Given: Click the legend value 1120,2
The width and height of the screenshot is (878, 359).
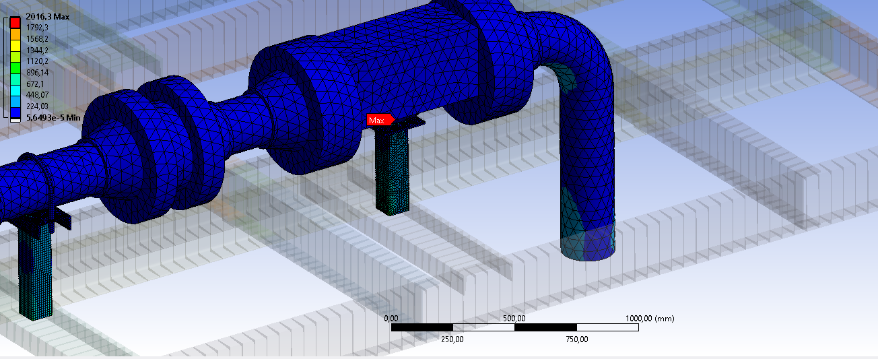Looking at the screenshot, I should pyautogui.click(x=37, y=61).
